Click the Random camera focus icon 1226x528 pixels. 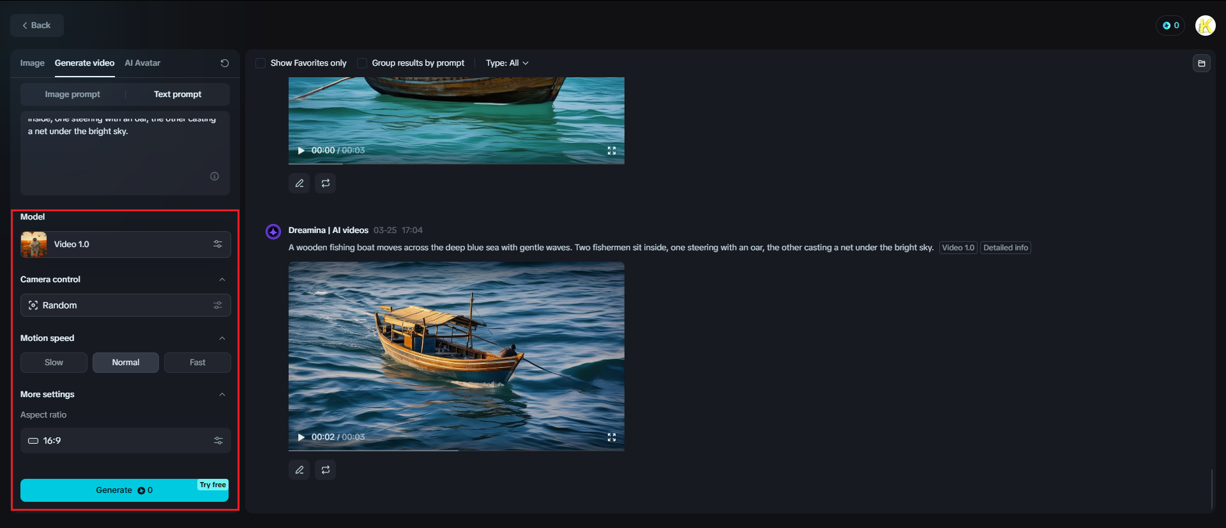click(33, 305)
